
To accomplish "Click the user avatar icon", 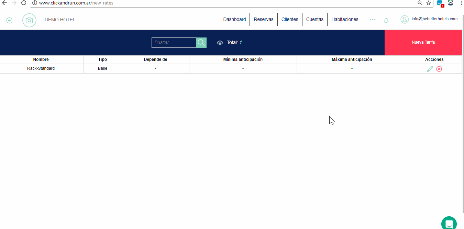I will coord(405,19).
